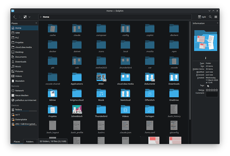Toggle Split view

click(x=202, y=17)
